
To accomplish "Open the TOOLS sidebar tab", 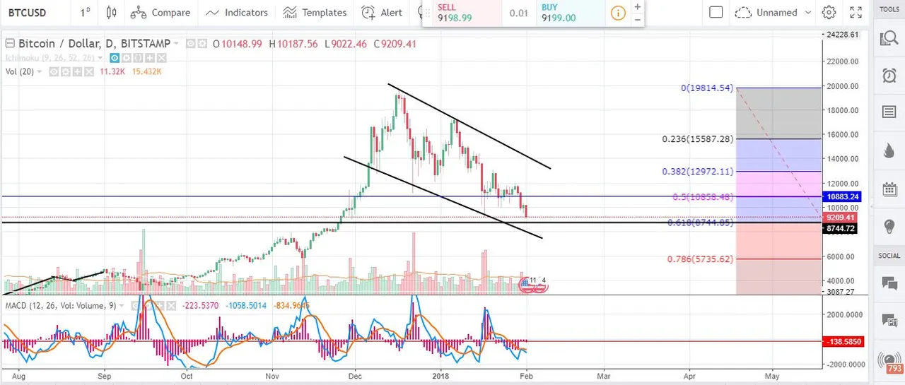I will click(x=889, y=9).
